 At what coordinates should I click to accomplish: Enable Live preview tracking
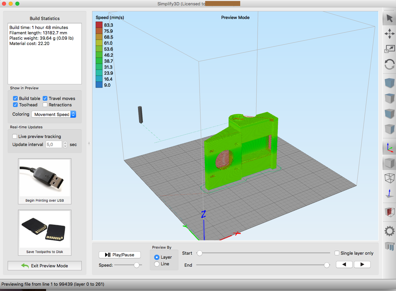click(x=15, y=136)
